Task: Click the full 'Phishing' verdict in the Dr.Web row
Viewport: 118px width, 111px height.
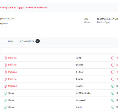Action: point(12,65)
